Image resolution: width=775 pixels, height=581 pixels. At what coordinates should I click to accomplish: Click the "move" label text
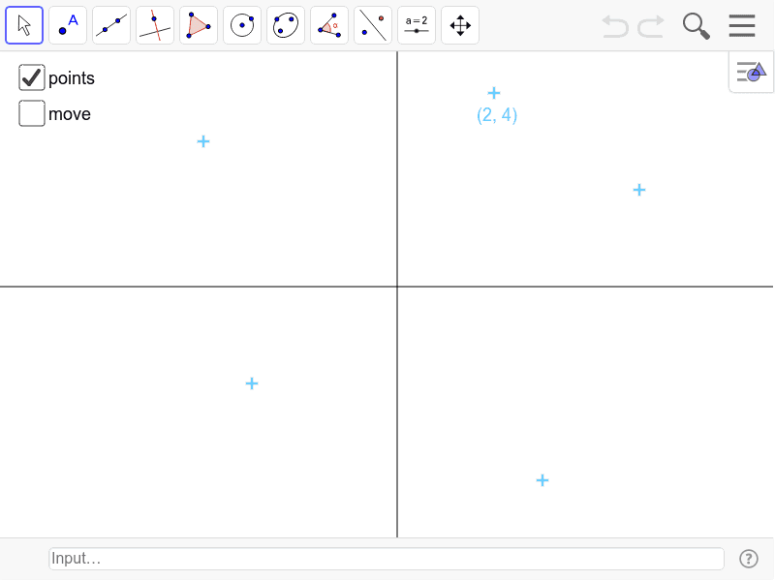tap(70, 114)
